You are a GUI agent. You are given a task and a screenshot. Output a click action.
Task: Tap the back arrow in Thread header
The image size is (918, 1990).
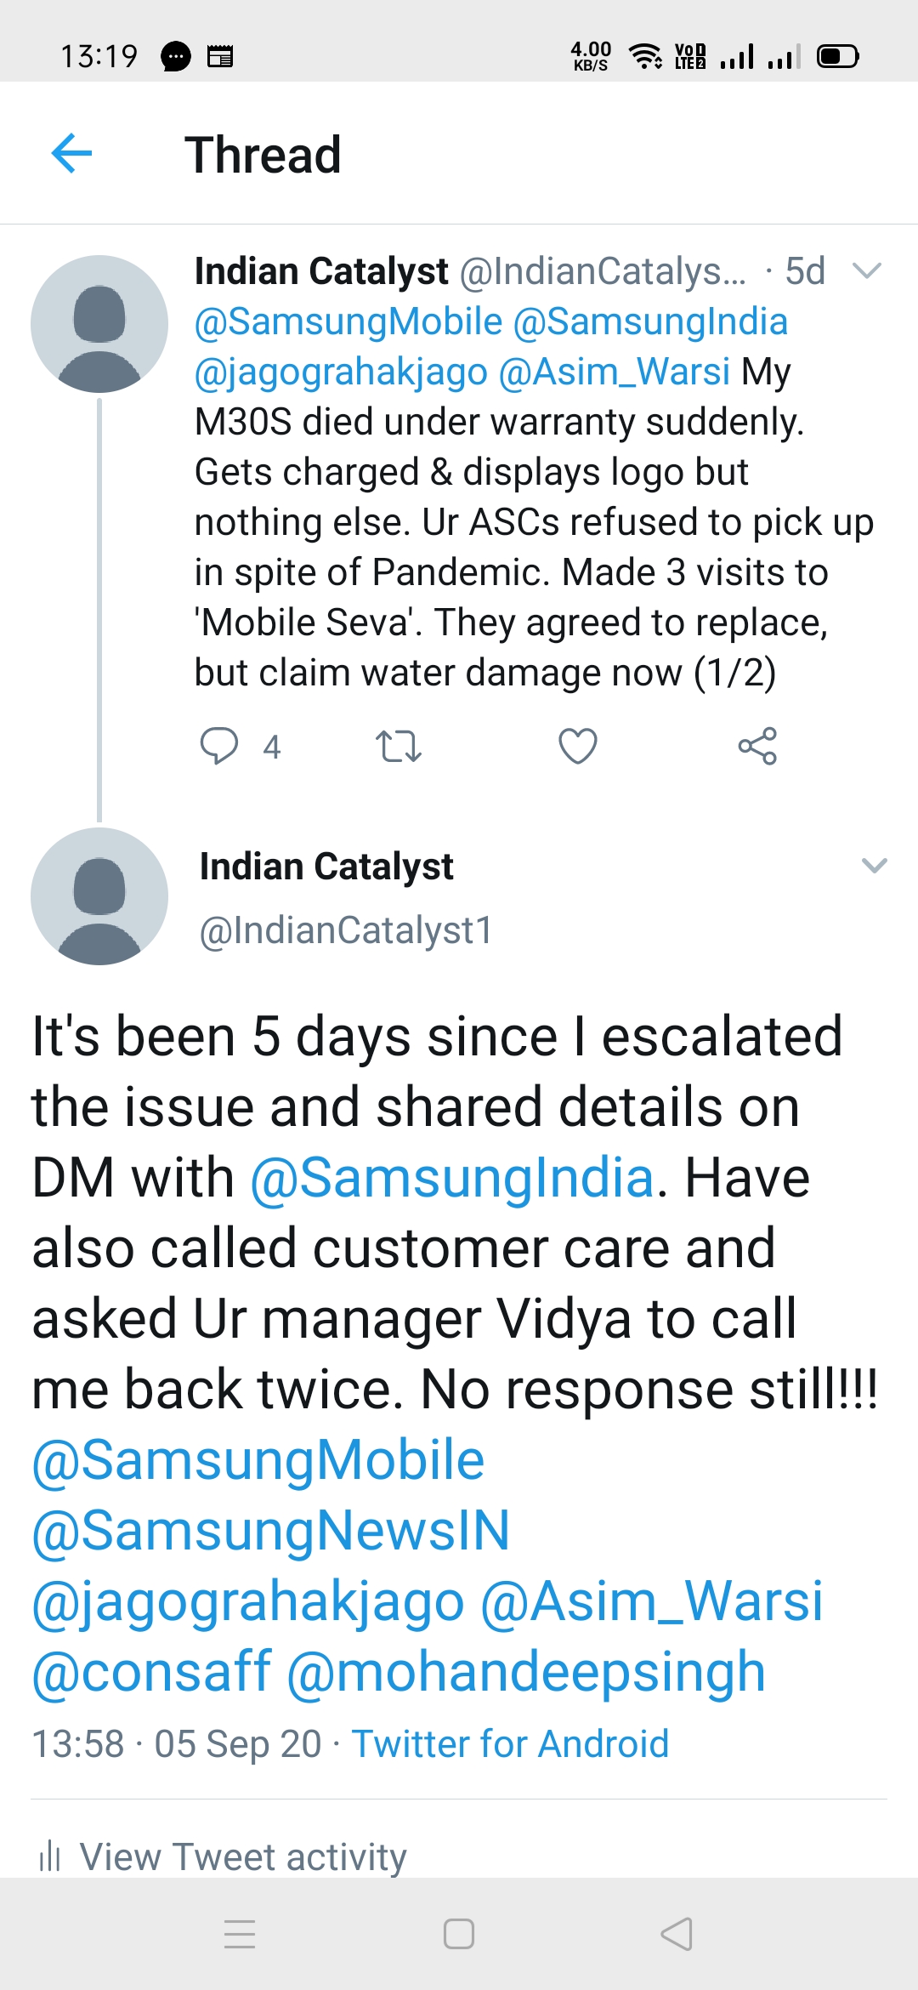pyautogui.click(x=71, y=154)
